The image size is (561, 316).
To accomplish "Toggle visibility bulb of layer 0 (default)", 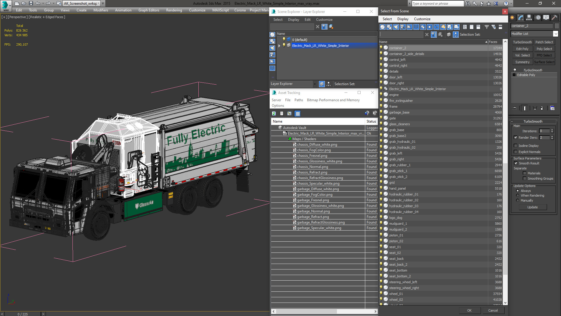I will (284, 39).
